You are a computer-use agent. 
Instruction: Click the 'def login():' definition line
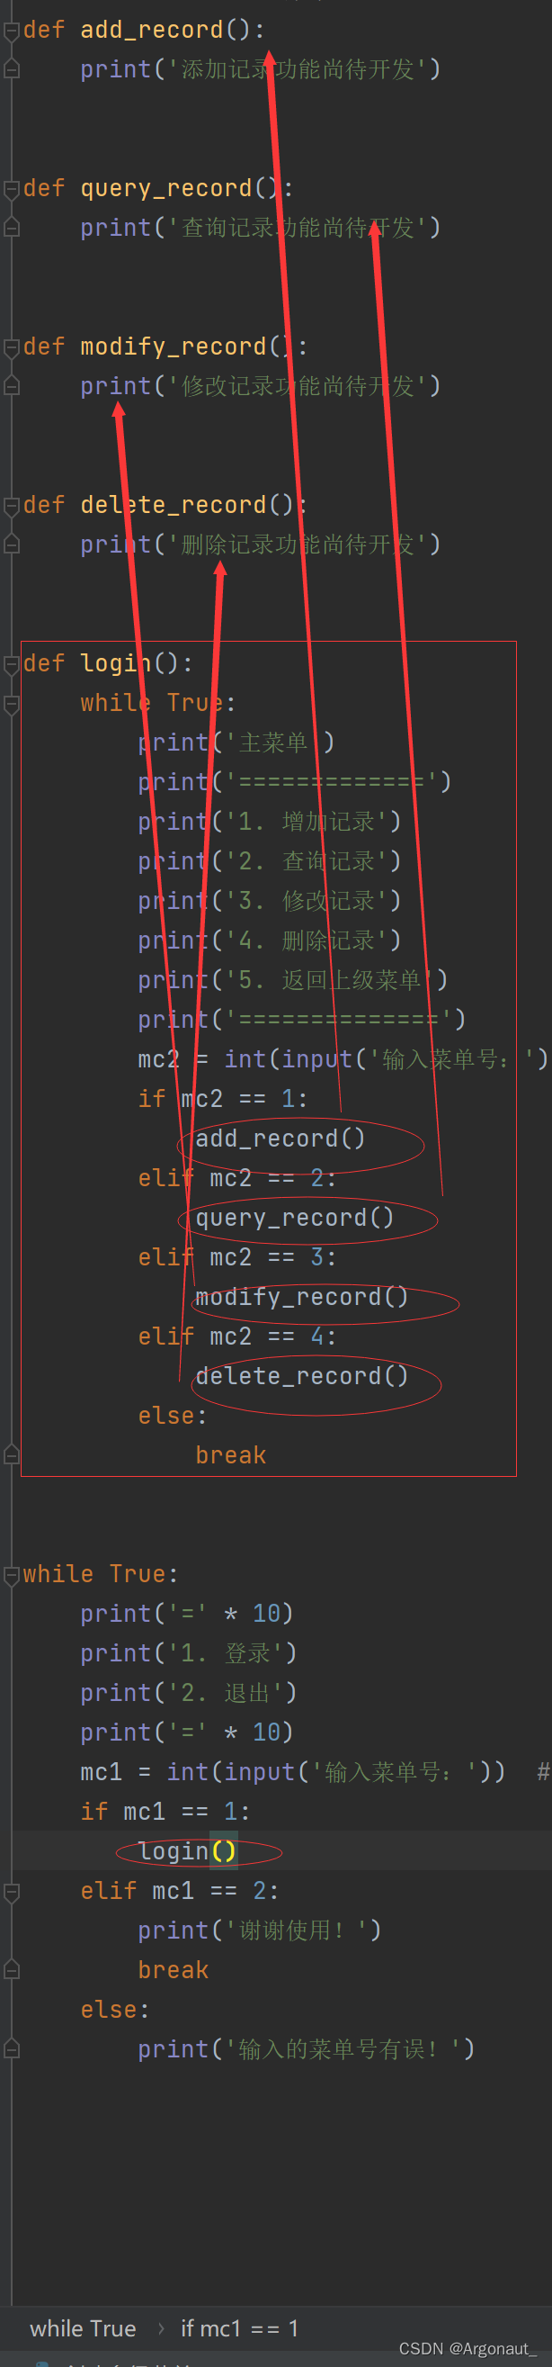109,663
